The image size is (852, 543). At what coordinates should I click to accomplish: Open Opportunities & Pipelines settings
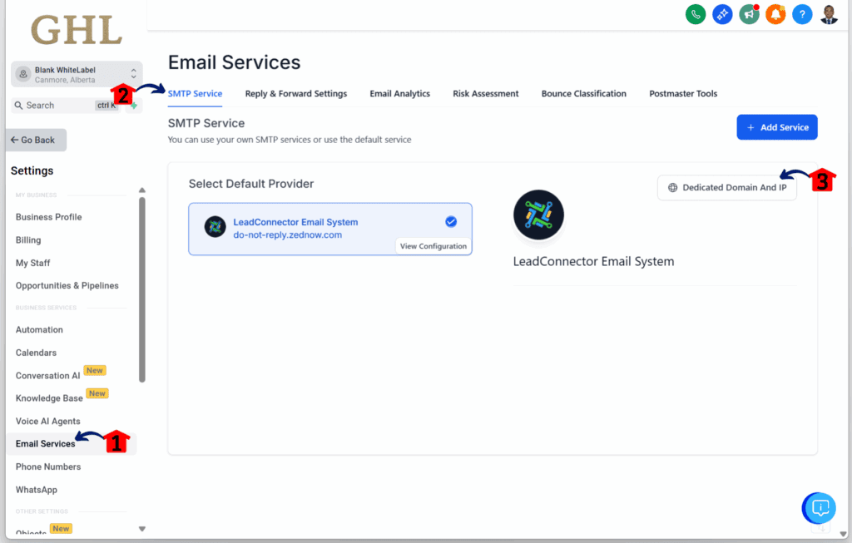point(67,285)
